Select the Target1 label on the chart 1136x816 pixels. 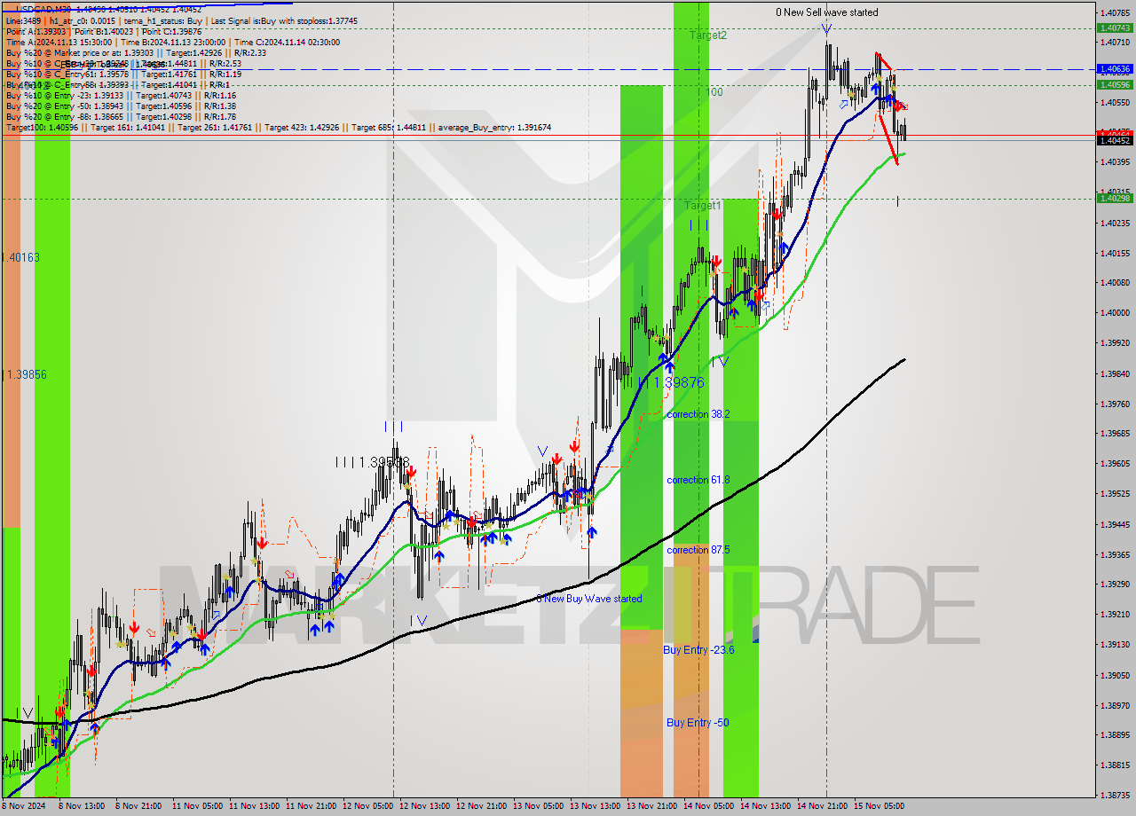pyautogui.click(x=702, y=206)
